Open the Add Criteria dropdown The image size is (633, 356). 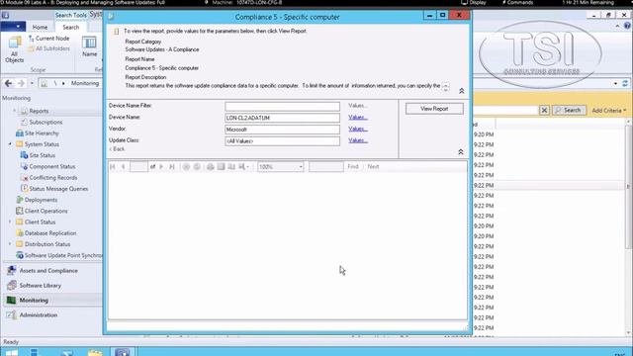click(x=609, y=111)
